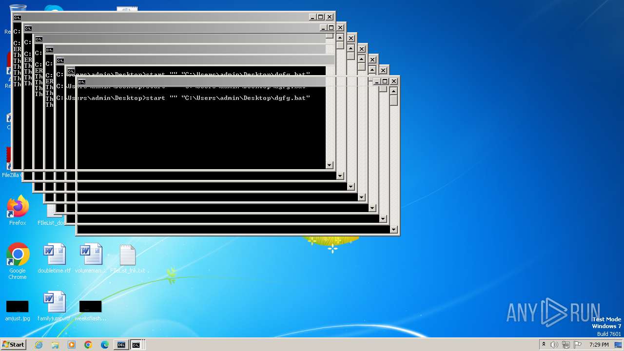Viewport: 624px width, 351px height.
Task: Launch Windows Media Player from taskbar
Action: click(72, 345)
